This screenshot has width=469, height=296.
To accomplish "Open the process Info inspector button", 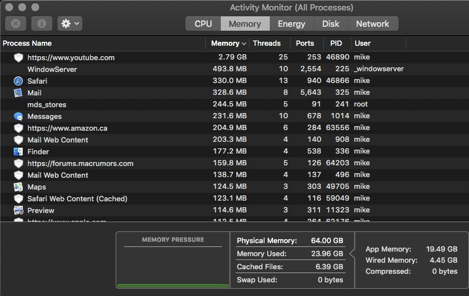I will click(42, 24).
